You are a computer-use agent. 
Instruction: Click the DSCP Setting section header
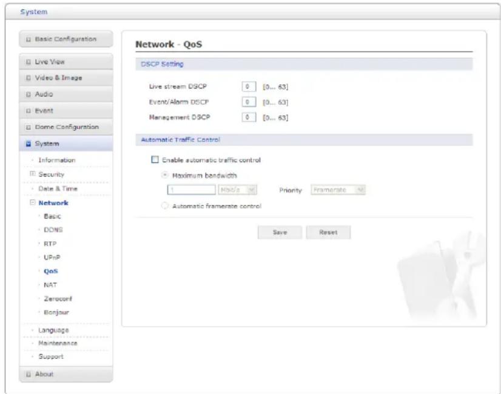(162, 64)
